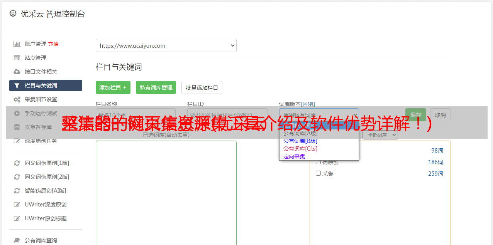Tick the 采集 checkbox
The image size is (493, 245).
(319, 173)
